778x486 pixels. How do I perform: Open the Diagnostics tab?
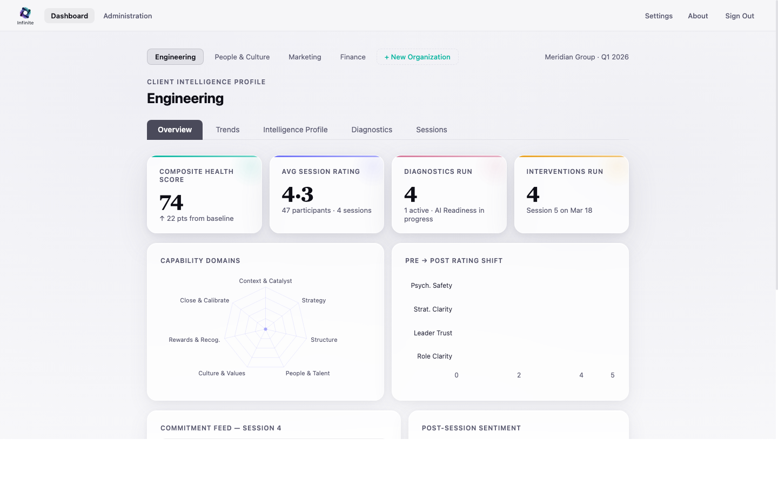[x=372, y=130]
